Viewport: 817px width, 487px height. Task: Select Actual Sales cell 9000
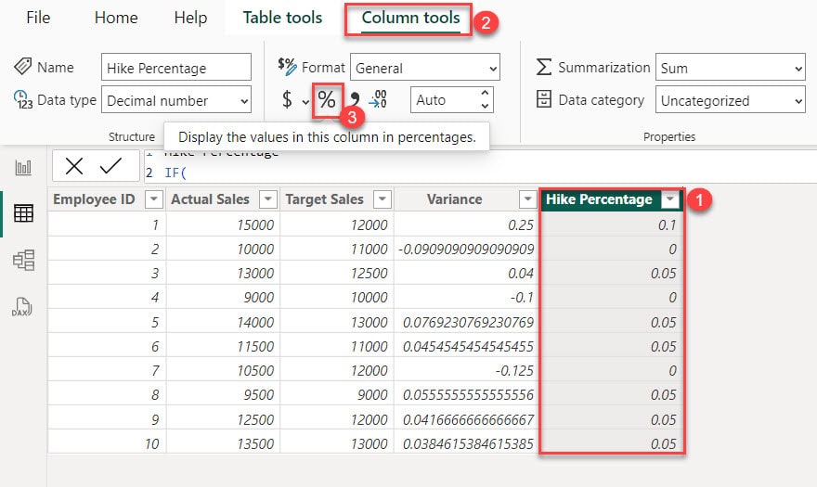[223, 298]
